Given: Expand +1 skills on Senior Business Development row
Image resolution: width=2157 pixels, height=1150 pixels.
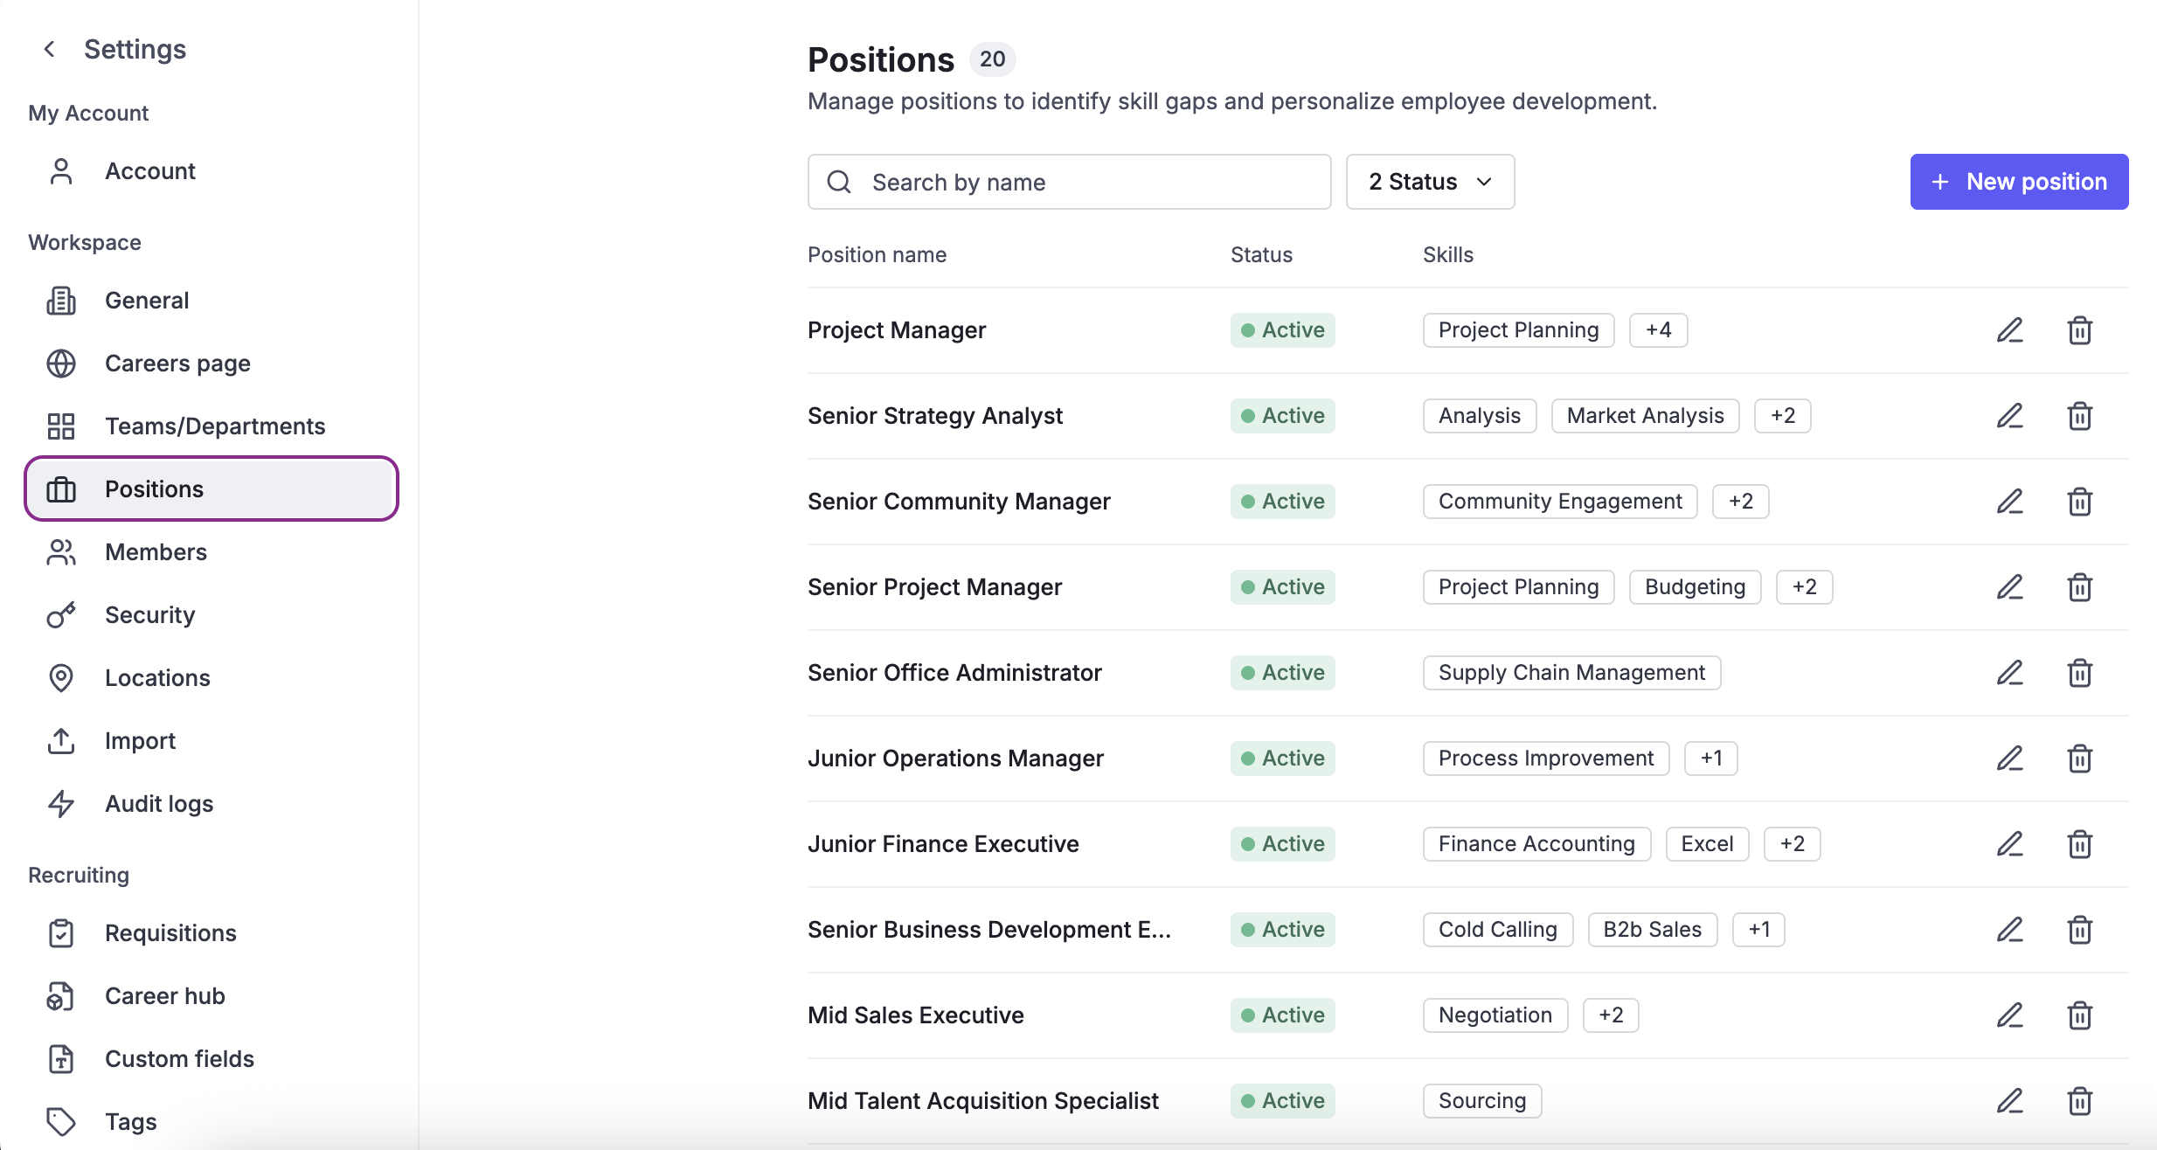Looking at the screenshot, I should click(1758, 930).
